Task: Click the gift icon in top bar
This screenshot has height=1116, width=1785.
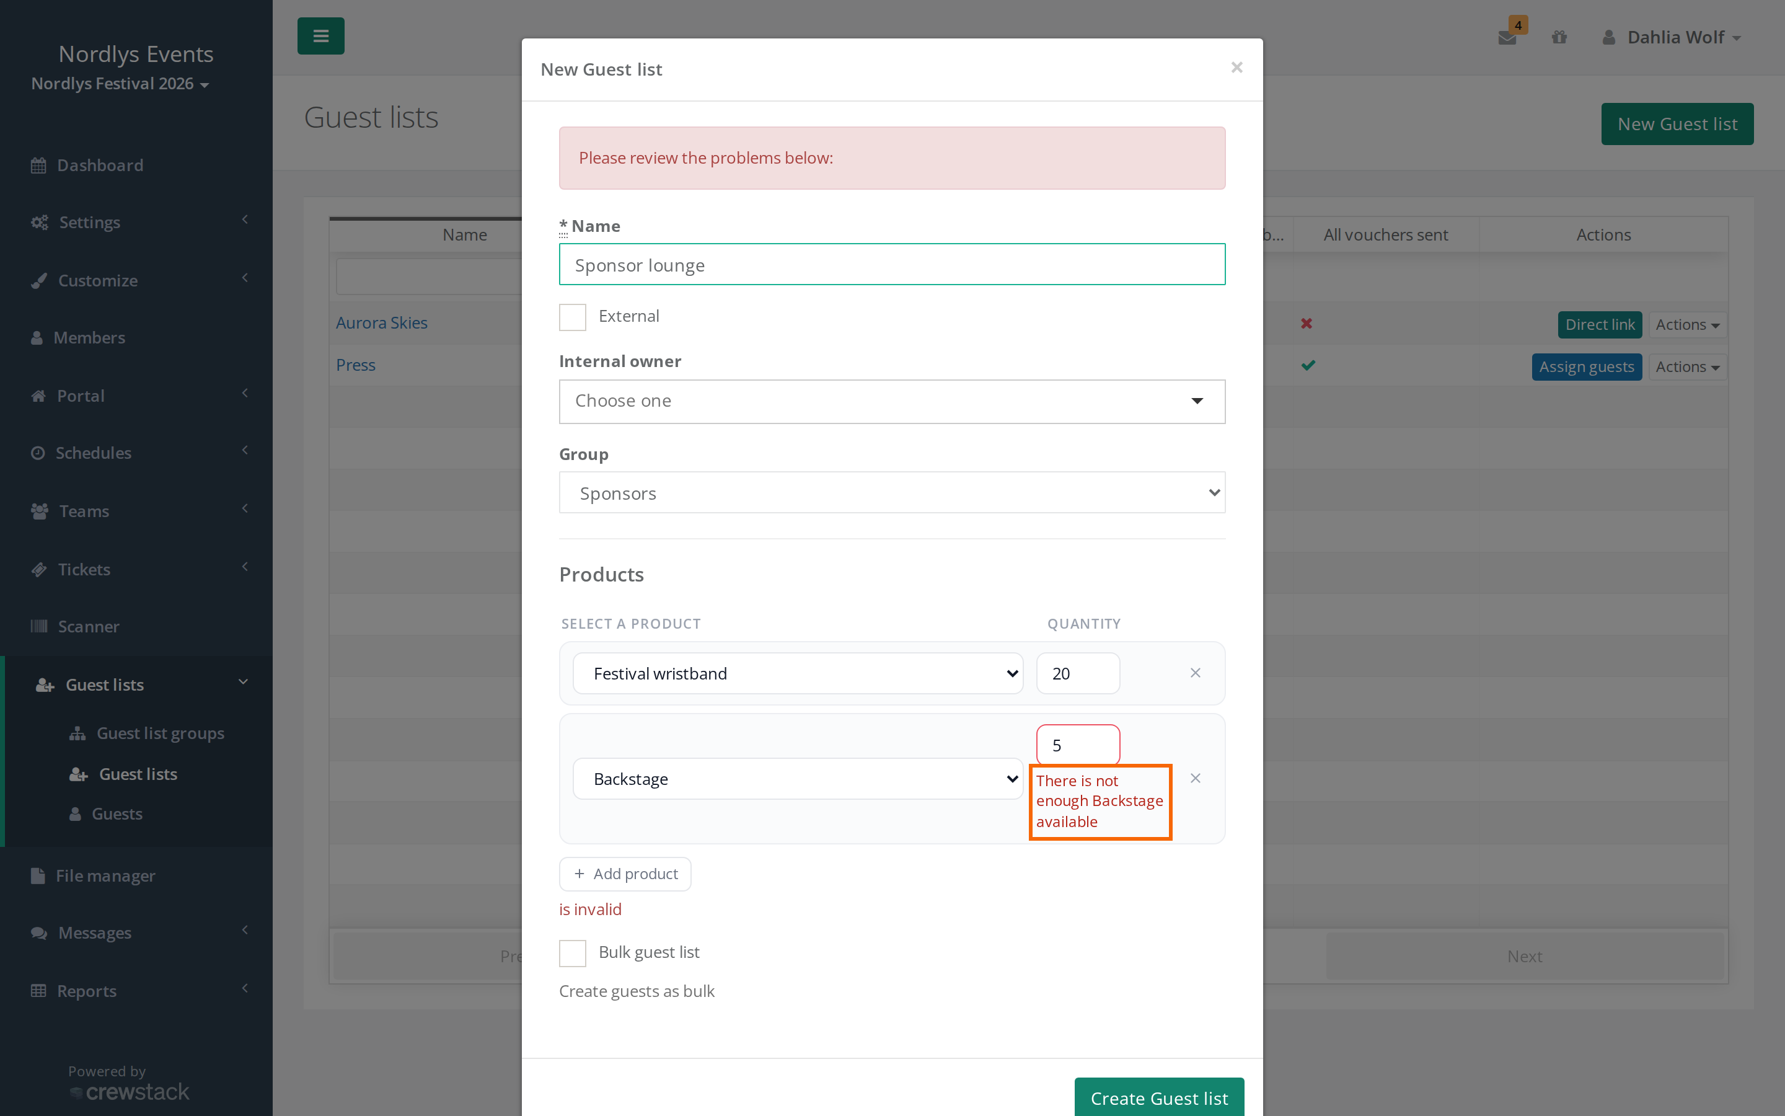Action: click(x=1559, y=37)
